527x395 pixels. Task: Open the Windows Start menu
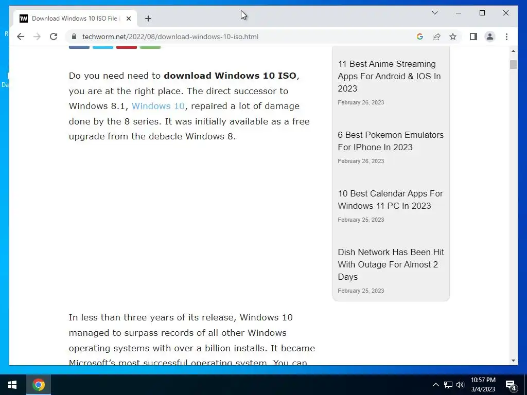point(12,385)
